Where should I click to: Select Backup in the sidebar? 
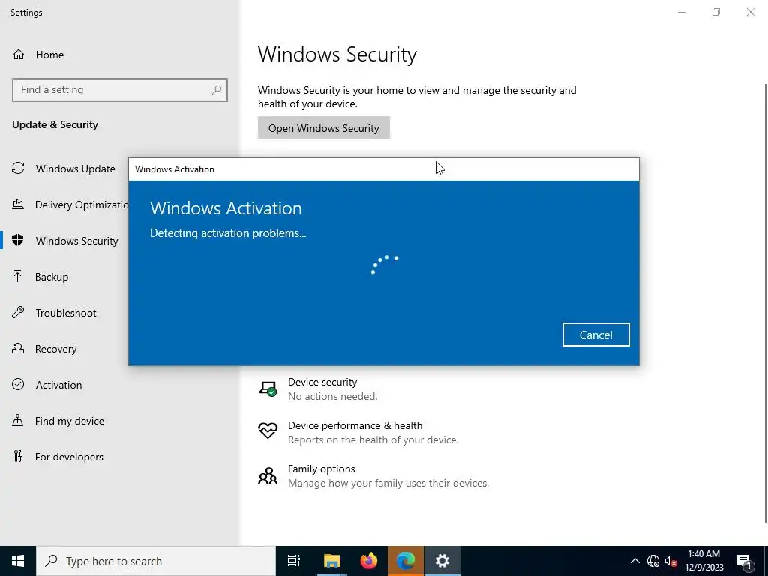(x=52, y=276)
